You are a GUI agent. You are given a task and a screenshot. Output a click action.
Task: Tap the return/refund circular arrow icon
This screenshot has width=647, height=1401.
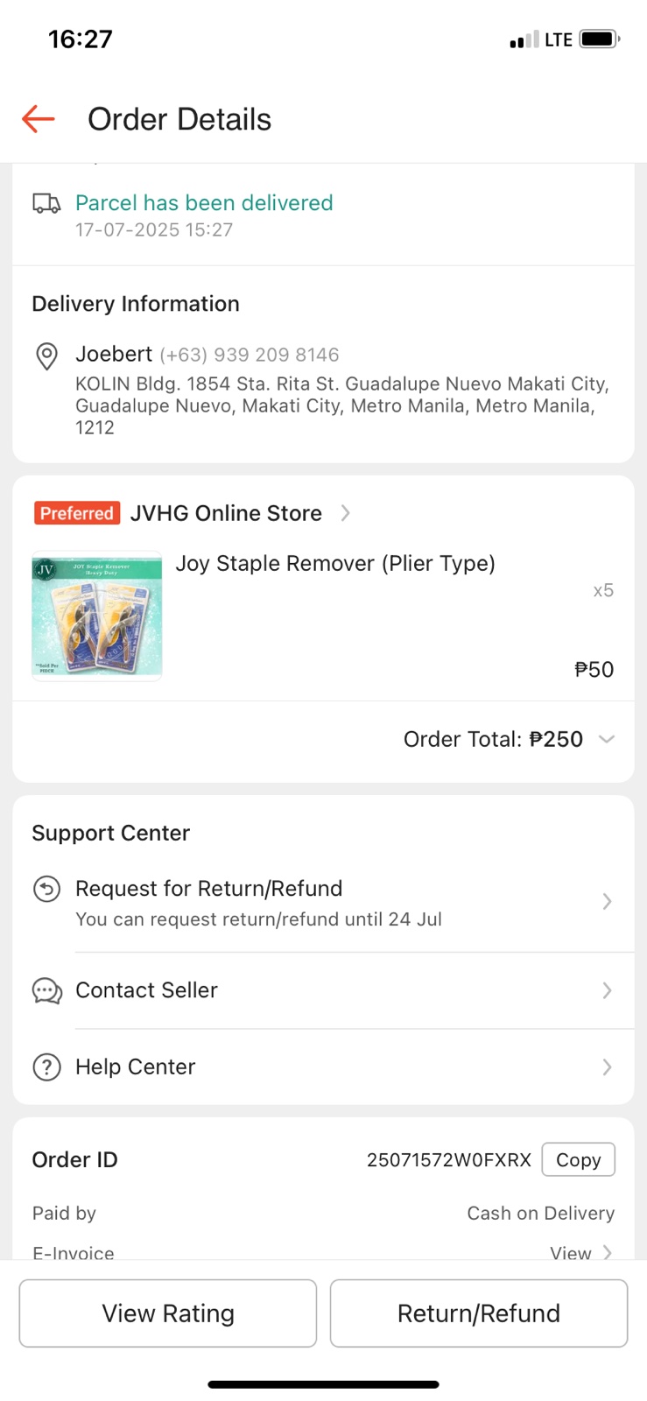(46, 890)
